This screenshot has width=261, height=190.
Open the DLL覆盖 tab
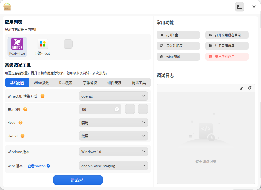click(65, 83)
